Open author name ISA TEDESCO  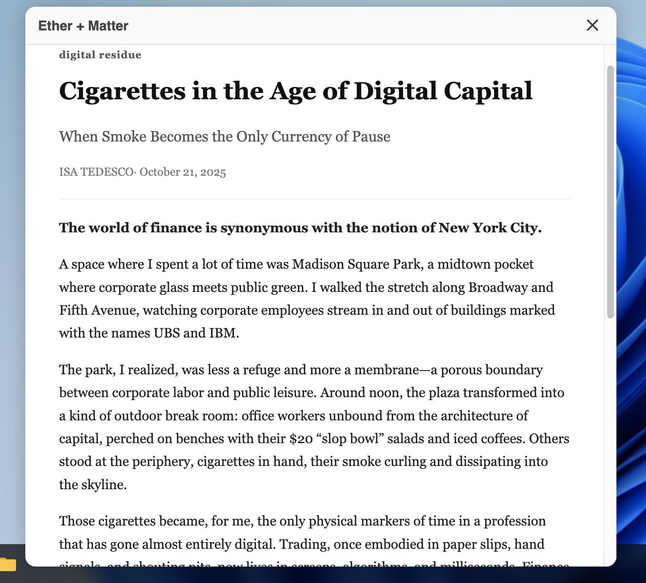click(x=96, y=172)
